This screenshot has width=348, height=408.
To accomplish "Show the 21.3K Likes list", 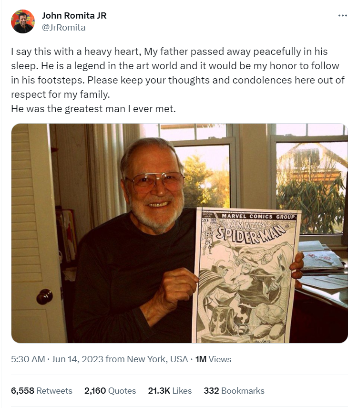I will tap(170, 390).
